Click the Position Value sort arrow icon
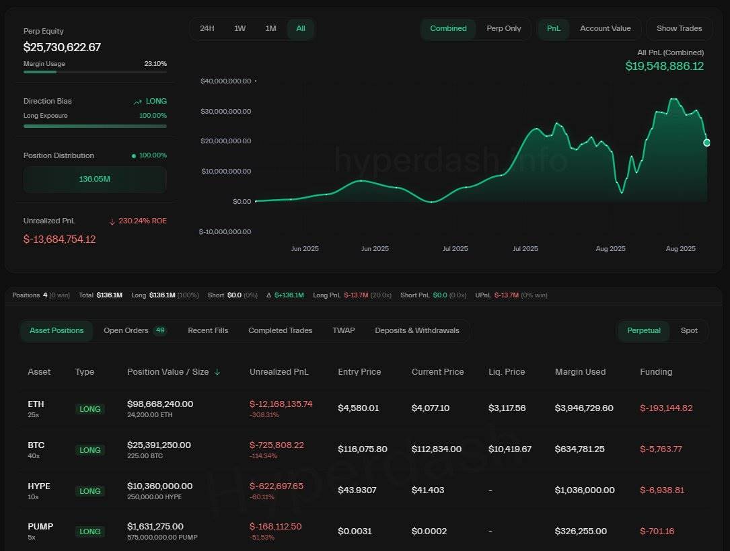The height and width of the screenshot is (551, 730). (x=217, y=372)
